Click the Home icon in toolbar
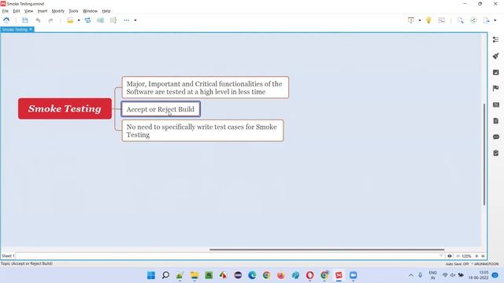The width and height of the screenshot is (504, 283). coord(6,20)
